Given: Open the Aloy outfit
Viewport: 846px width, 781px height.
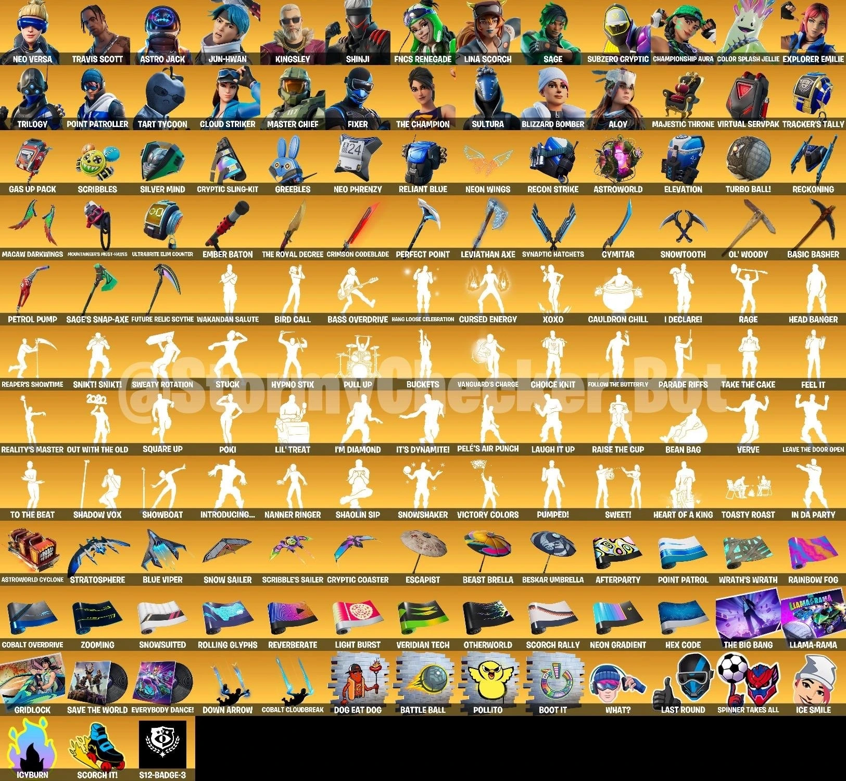Looking at the screenshot, I should coord(618,97).
